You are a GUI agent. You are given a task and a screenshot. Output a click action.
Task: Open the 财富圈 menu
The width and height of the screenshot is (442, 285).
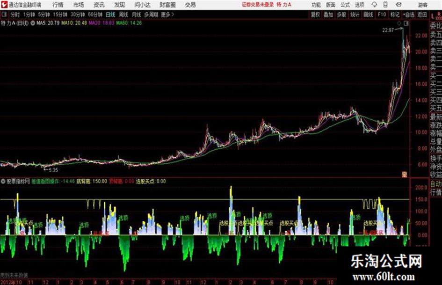point(167,5)
